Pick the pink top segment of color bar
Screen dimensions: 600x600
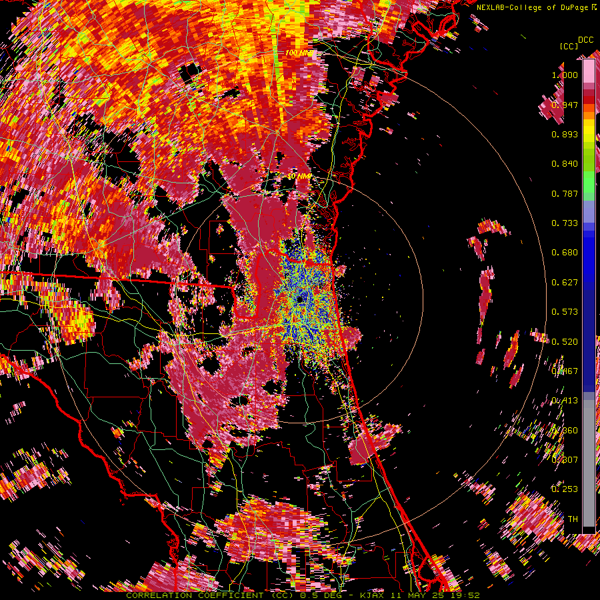[x=589, y=71]
